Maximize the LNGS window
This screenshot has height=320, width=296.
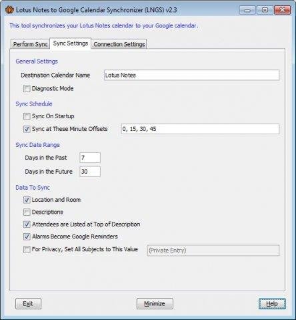pos(265,10)
